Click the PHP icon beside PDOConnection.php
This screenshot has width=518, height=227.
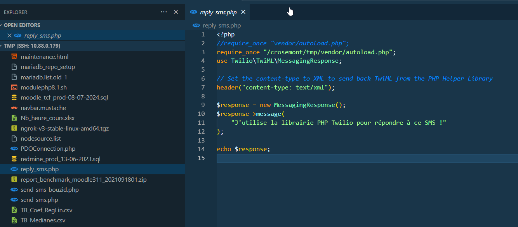pyautogui.click(x=14, y=149)
